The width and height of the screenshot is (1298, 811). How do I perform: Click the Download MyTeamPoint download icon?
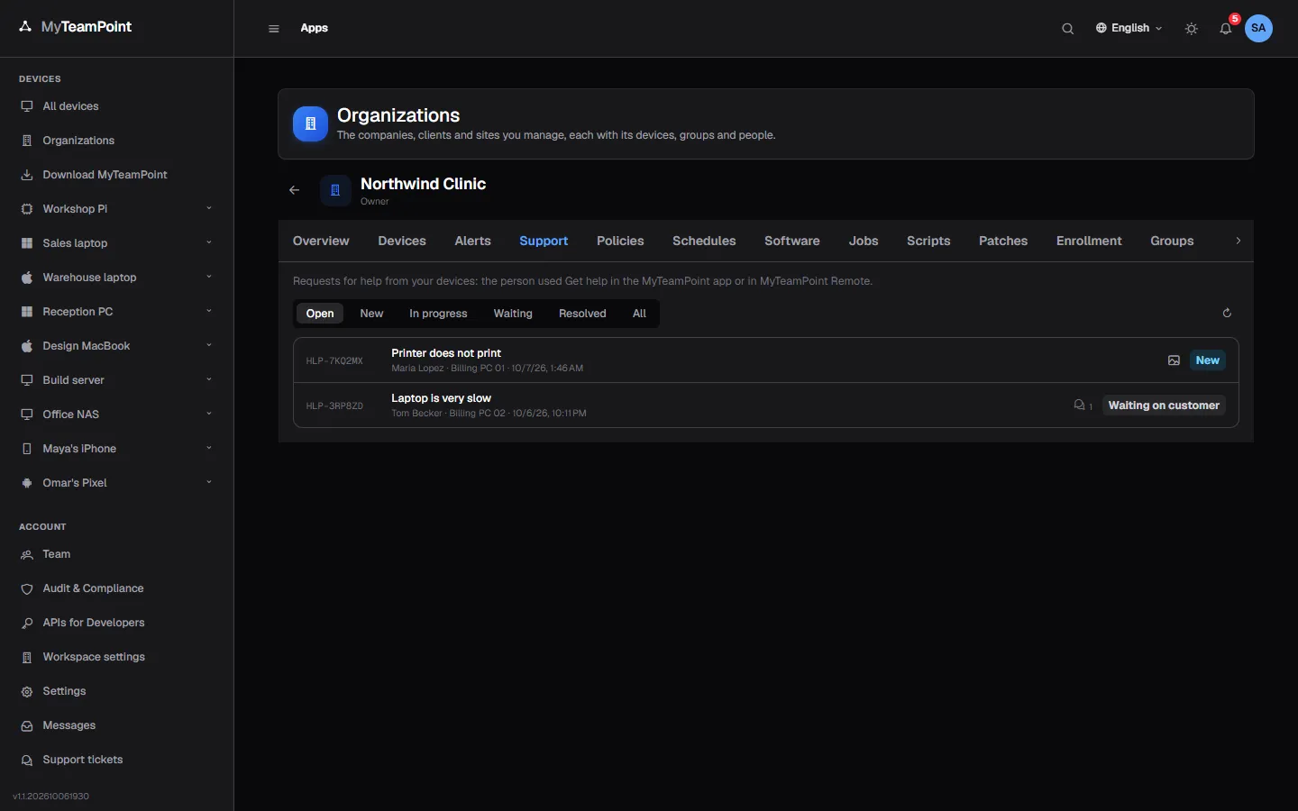27,175
